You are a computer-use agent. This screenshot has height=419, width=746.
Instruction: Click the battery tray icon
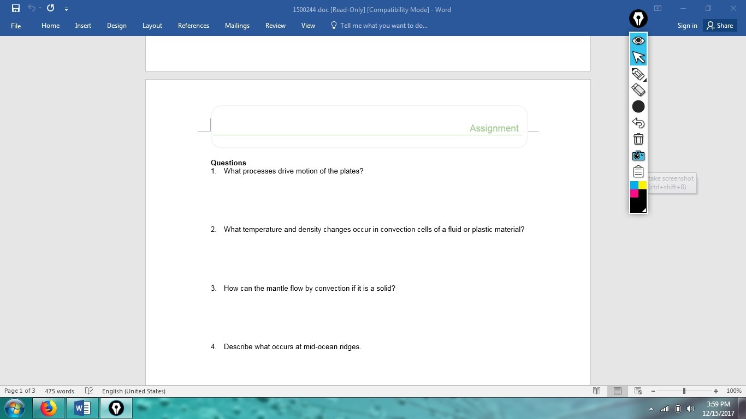pos(678,409)
